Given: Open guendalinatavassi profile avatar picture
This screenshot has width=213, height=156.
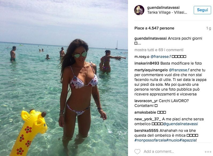Looking at the screenshot, I should coord(139,10).
